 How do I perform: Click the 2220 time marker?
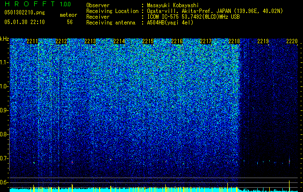tap(292, 41)
